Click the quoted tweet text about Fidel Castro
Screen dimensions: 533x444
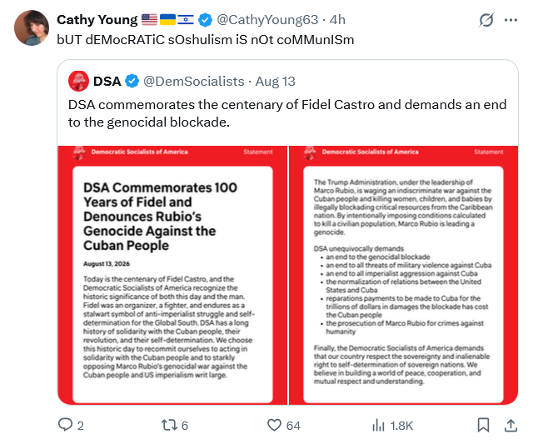coord(287,113)
